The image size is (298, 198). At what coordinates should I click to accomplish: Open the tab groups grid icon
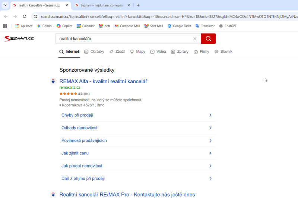[5, 26]
